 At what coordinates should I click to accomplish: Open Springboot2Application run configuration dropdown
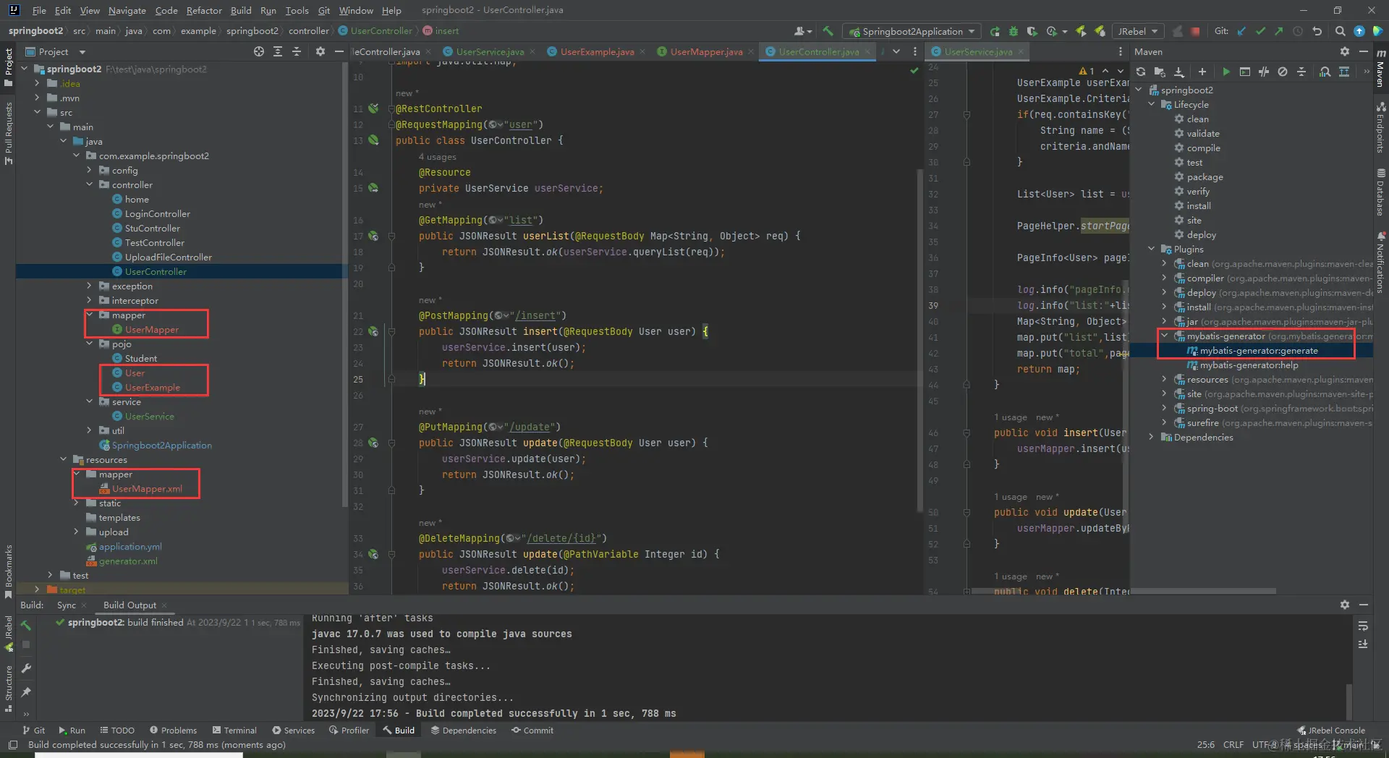(912, 31)
